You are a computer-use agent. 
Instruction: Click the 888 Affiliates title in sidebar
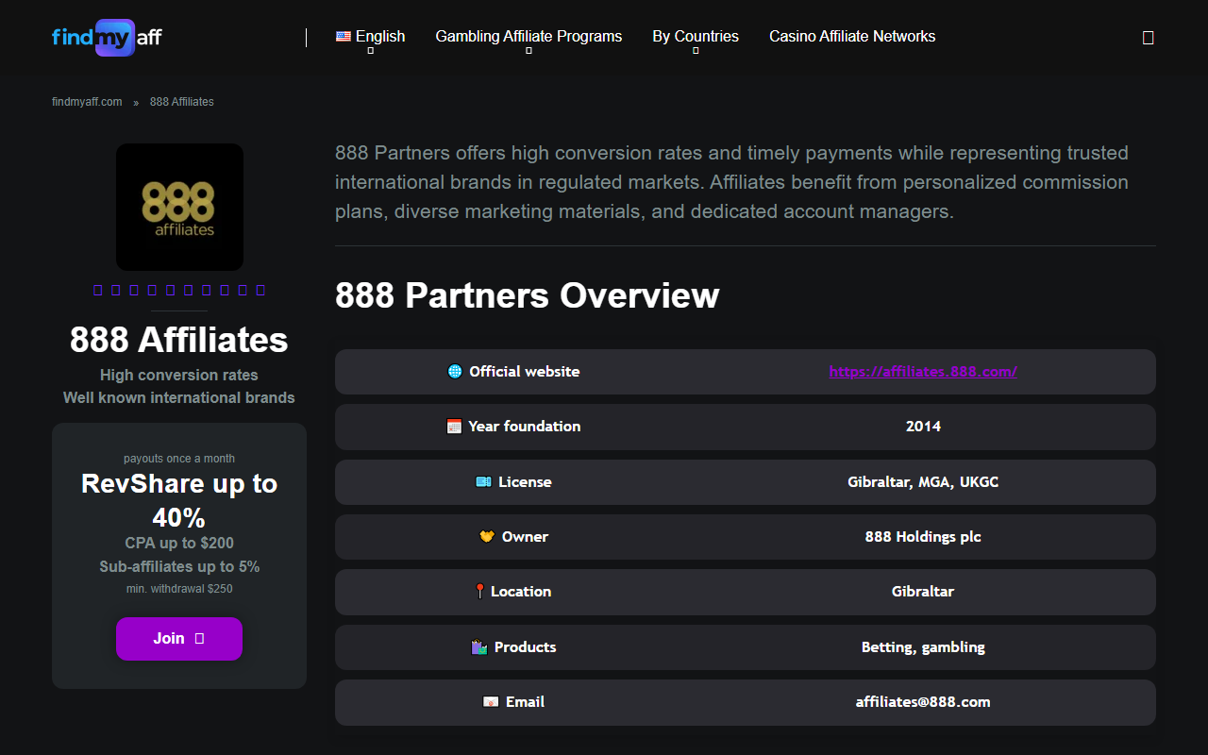coord(179,340)
